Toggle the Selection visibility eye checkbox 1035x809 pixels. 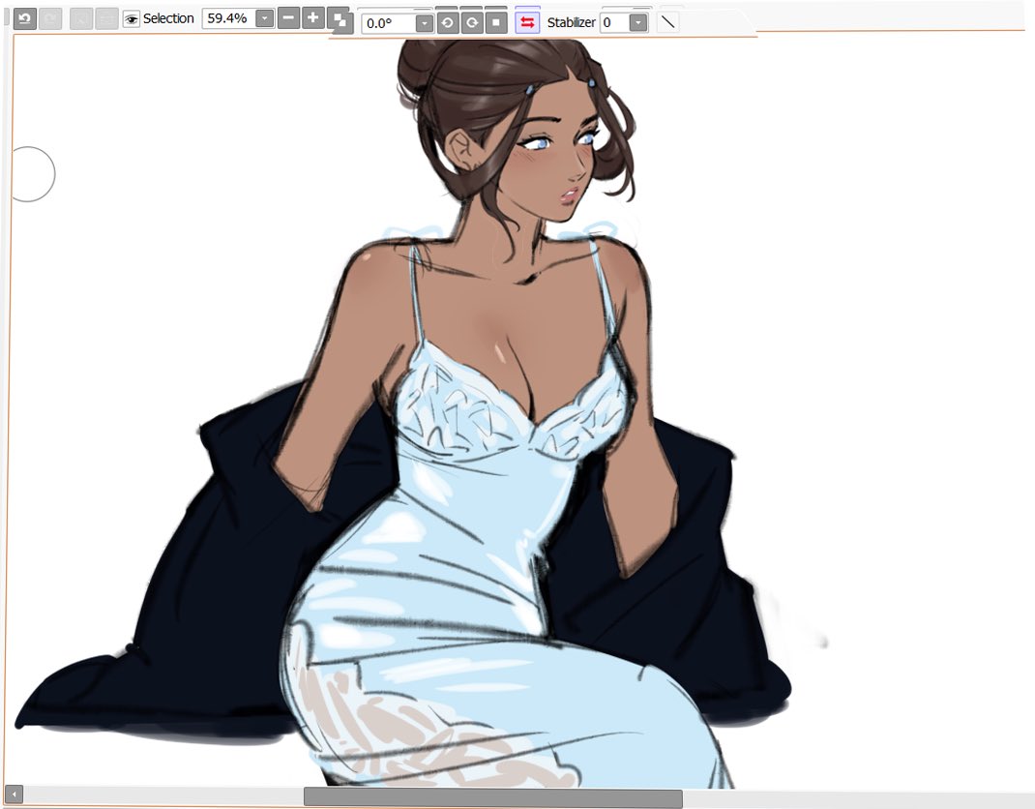[x=132, y=19]
